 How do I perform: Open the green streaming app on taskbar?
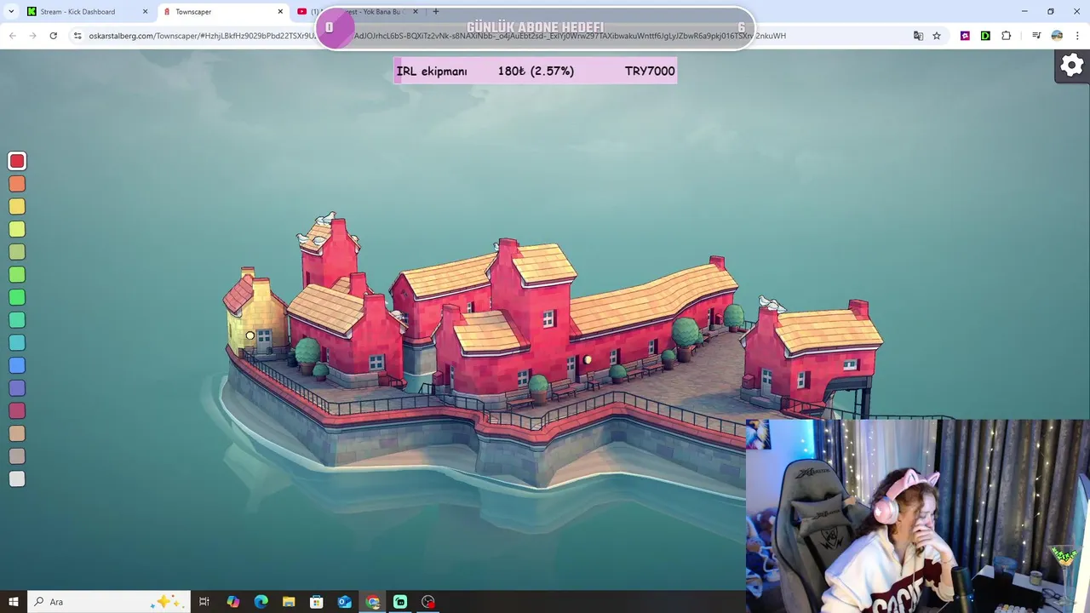pos(400,602)
